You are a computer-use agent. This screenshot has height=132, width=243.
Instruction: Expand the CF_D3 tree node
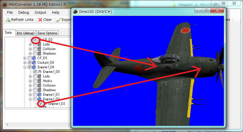tap(25, 58)
